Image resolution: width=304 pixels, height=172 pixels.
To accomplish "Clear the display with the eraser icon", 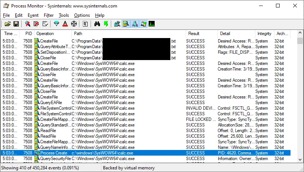I will point(45,24).
